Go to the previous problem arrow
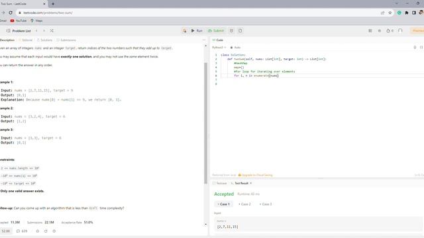Image resolution: width=424 pixels, height=238 pixels. [36, 31]
